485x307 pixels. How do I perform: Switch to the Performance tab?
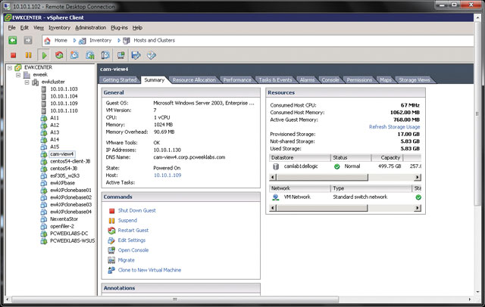click(237, 80)
